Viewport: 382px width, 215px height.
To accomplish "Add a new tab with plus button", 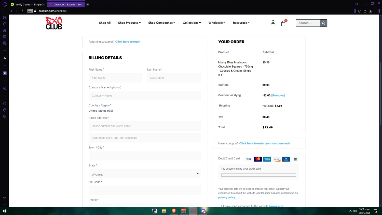I will (x=88, y=4).
